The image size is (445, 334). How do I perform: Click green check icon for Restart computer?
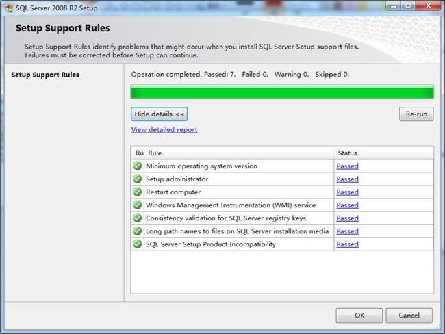pos(138,192)
